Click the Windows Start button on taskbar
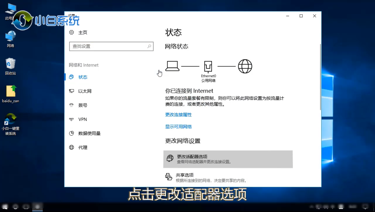 pos(5,207)
